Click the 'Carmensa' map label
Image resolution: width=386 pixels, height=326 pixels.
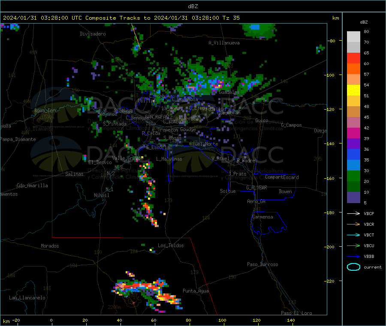click(x=262, y=217)
